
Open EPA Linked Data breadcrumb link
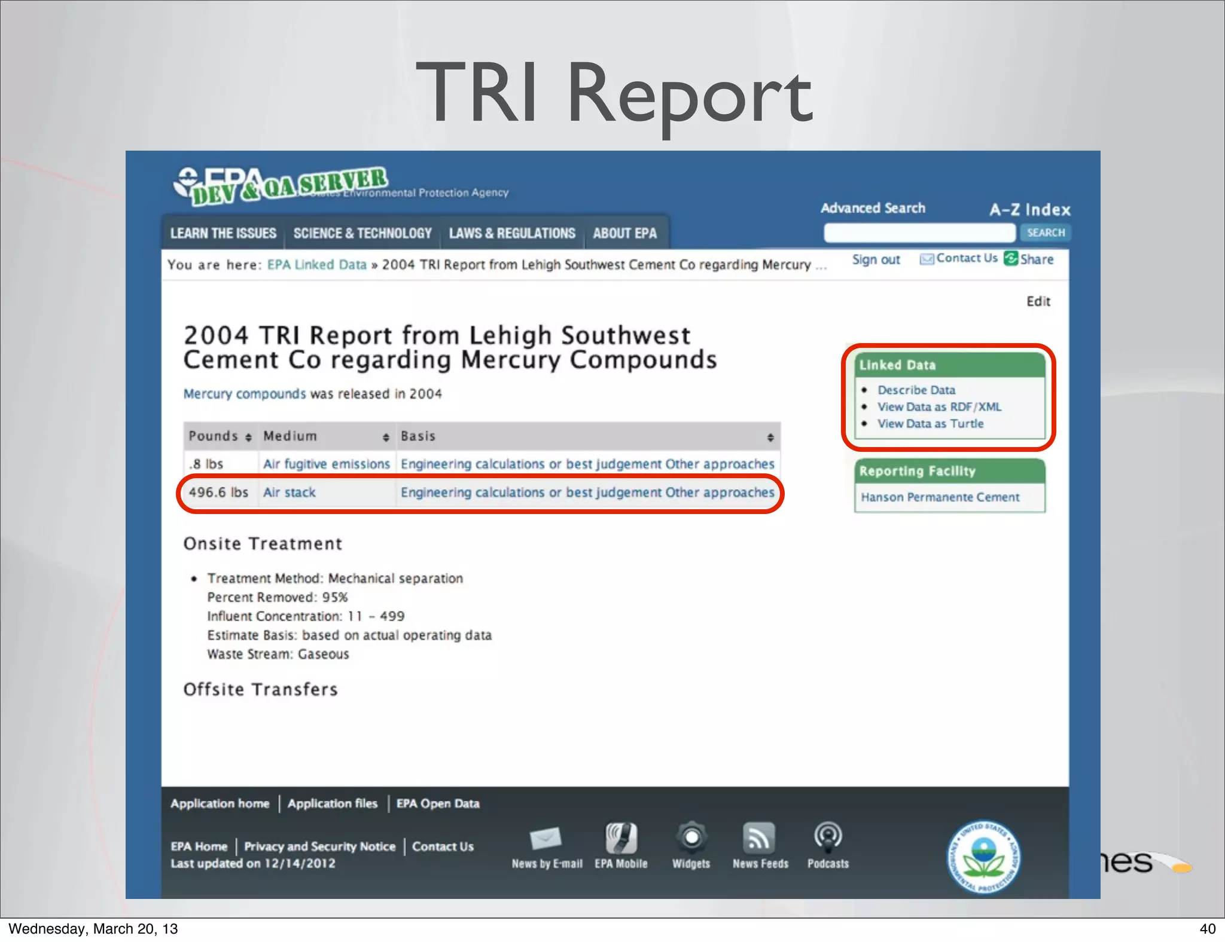point(316,265)
